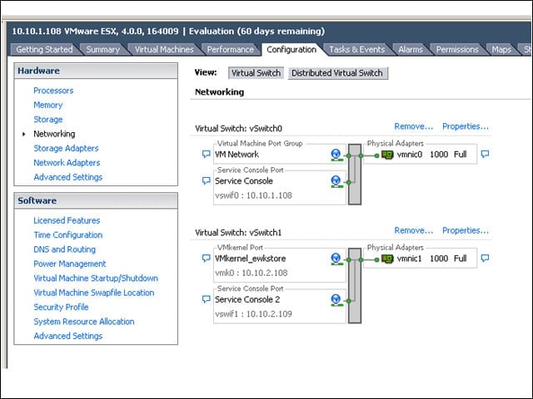Open the Maps tab
Image resolution: width=533 pixels, height=399 pixels.
(x=501, y=50)
